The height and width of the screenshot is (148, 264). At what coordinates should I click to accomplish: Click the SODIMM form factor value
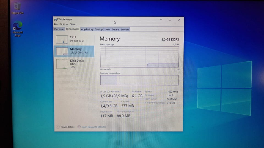point(172,99)
